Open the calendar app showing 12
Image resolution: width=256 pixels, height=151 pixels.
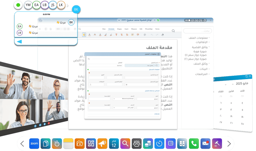[x=114, y=143]
